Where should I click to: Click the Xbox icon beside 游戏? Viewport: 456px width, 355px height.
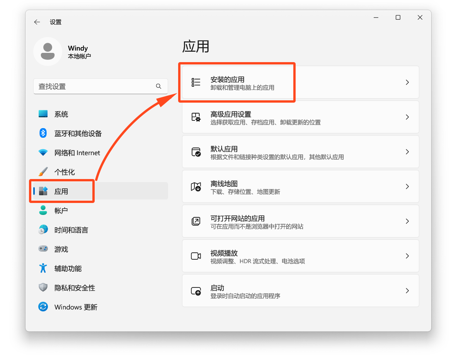pyautogui.click(x=43, y=249)
